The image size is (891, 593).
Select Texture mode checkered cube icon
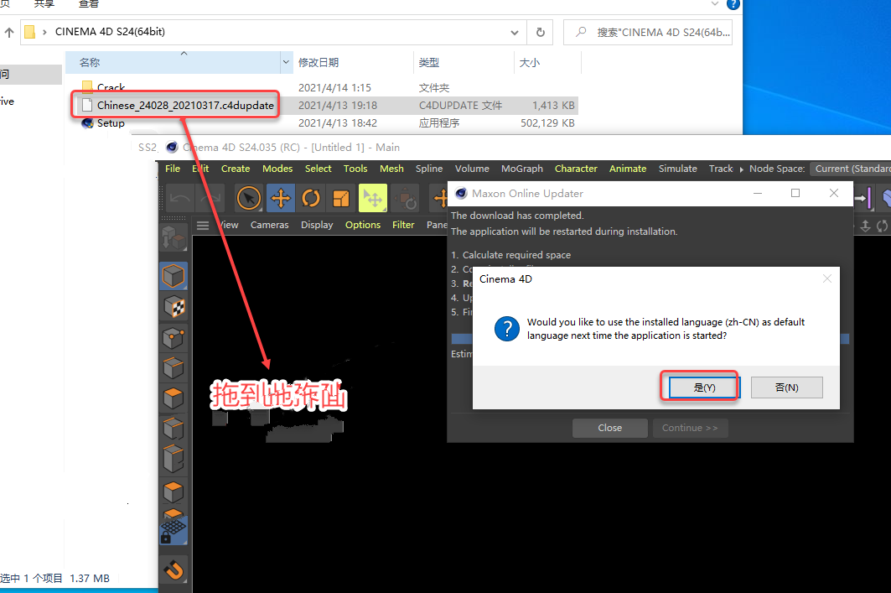pyautogui.click(x=174, y=308)
